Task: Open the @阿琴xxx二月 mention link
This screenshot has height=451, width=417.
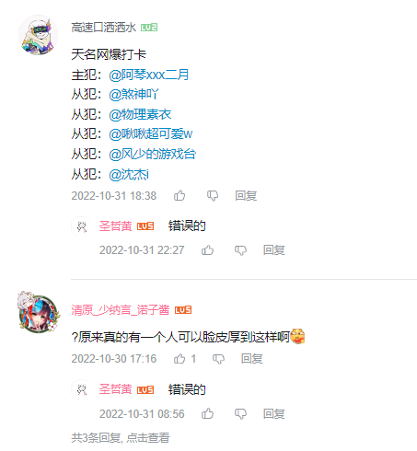Action: 149,75
